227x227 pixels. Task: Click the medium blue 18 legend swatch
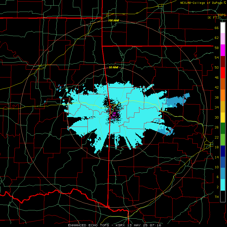pyautogui.click(x=223, y=162)
